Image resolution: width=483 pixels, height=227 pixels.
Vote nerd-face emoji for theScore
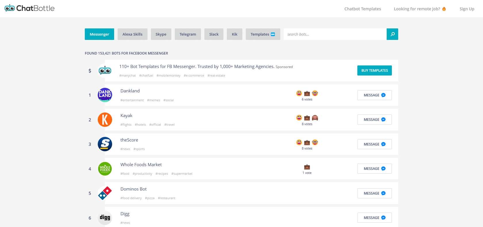pos(315,142)
